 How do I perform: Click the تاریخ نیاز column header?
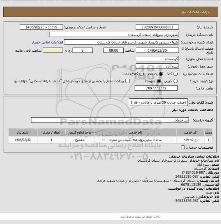click(23, 133)
